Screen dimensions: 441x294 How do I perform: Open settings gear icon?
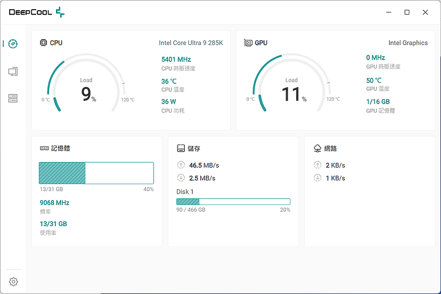tap(13, 282)
